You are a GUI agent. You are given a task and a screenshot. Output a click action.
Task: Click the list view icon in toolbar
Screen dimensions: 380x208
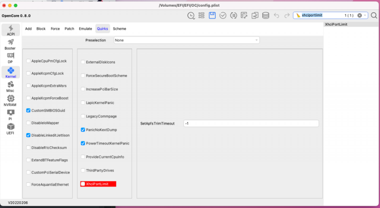pos(201,16)
